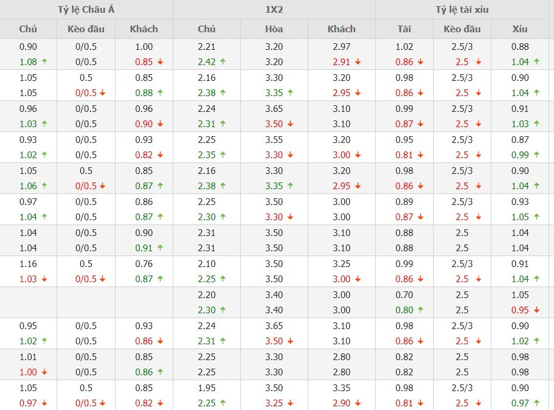Image resolution: width=554 pixels, height=410 pixels.
Task: Open the Tỷ lệ tài xiu header
Action: tap(462, 10)
